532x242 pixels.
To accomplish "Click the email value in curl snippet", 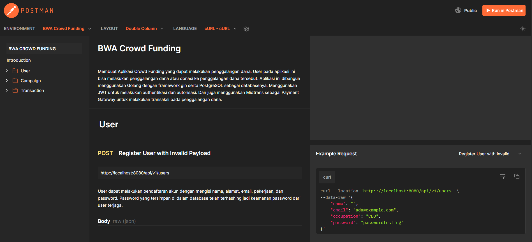I will (375, 210).
